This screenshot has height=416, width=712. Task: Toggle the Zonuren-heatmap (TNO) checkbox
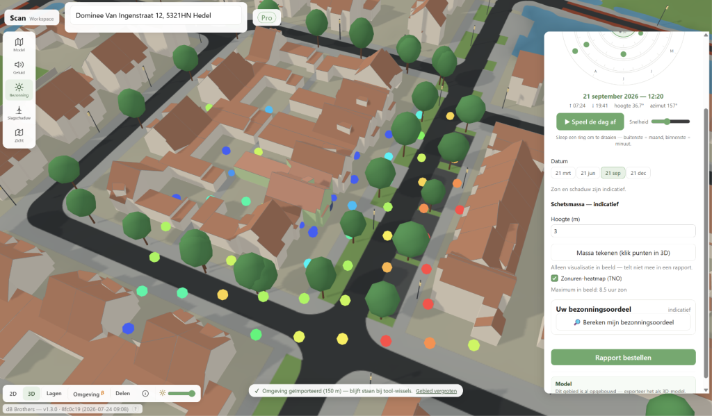[x=554, y=278]
